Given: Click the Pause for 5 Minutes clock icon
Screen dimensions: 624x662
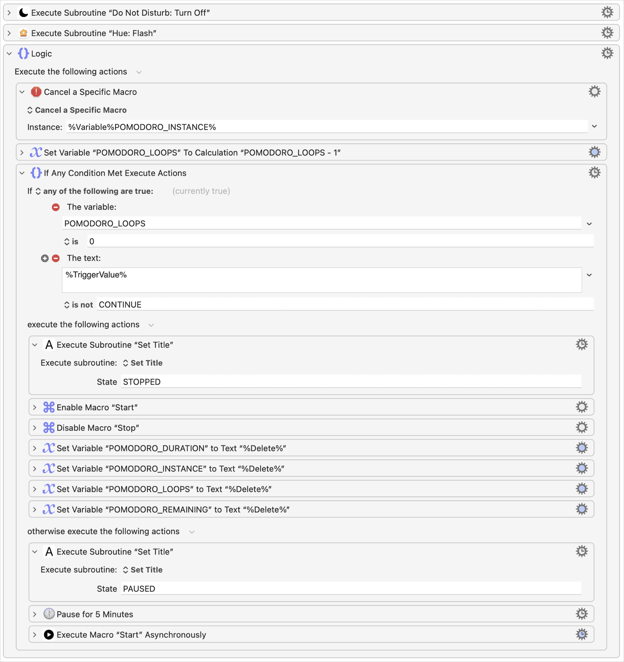Looking at the screenshot, I should click(49, 614).
